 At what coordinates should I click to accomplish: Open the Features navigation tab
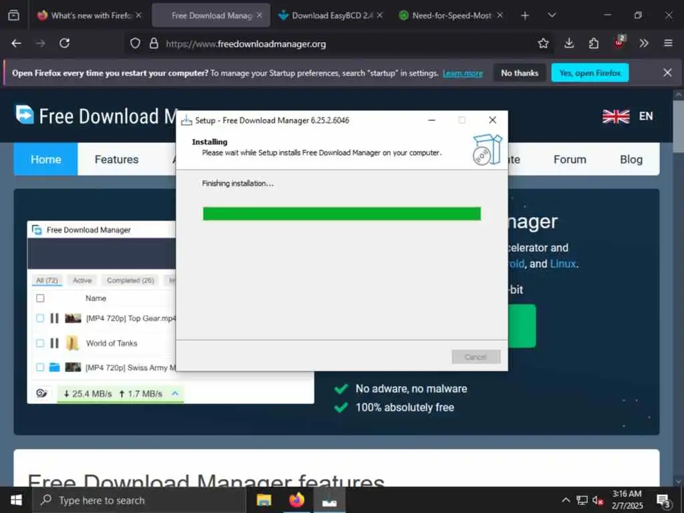point(116,159)
